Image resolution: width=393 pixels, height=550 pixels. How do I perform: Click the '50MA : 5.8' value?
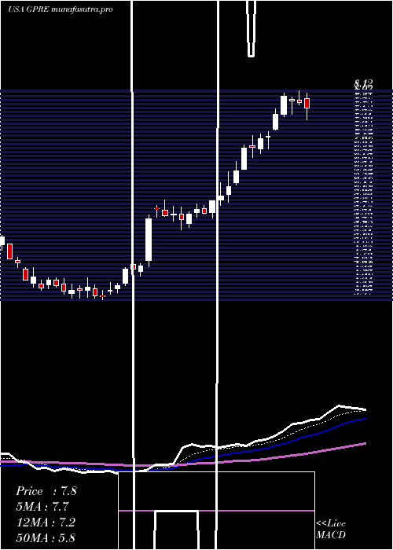(x=46, y=537)
